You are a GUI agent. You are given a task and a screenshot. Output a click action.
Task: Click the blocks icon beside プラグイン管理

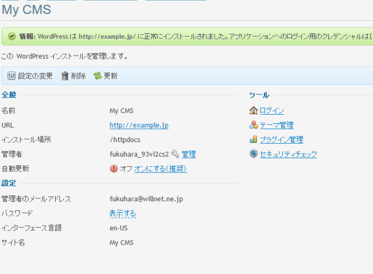point(254,139)
